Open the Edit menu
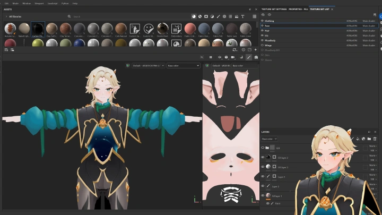382x215 pixels. coord(6,3)
